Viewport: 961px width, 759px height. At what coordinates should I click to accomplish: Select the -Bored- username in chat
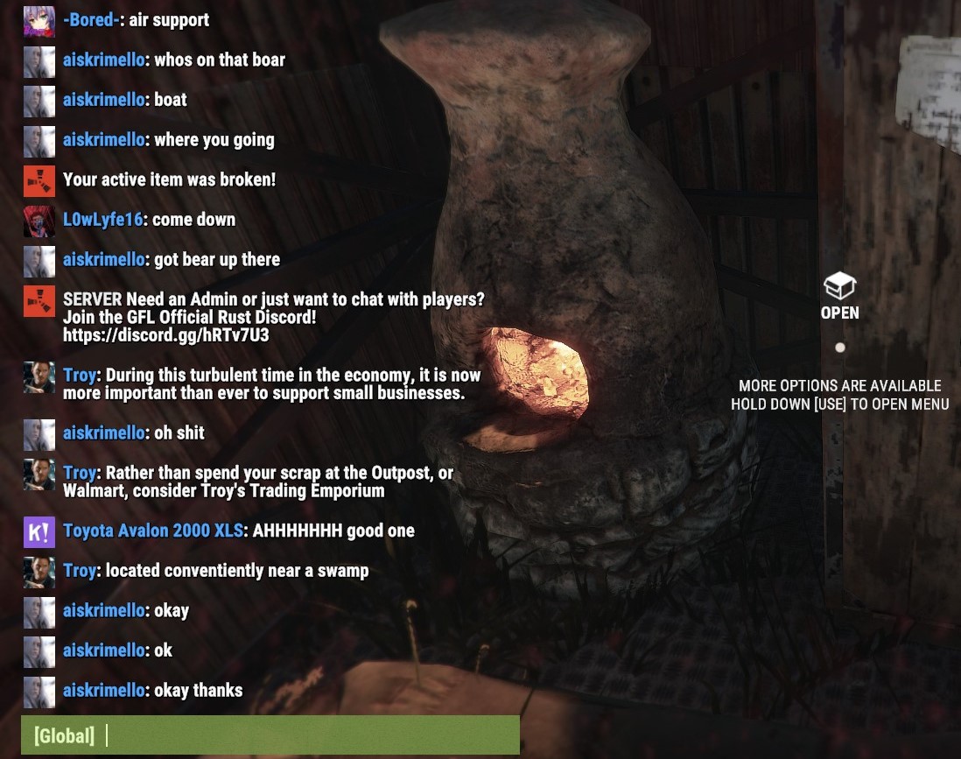pyautogui.click(x=90, y=19)
